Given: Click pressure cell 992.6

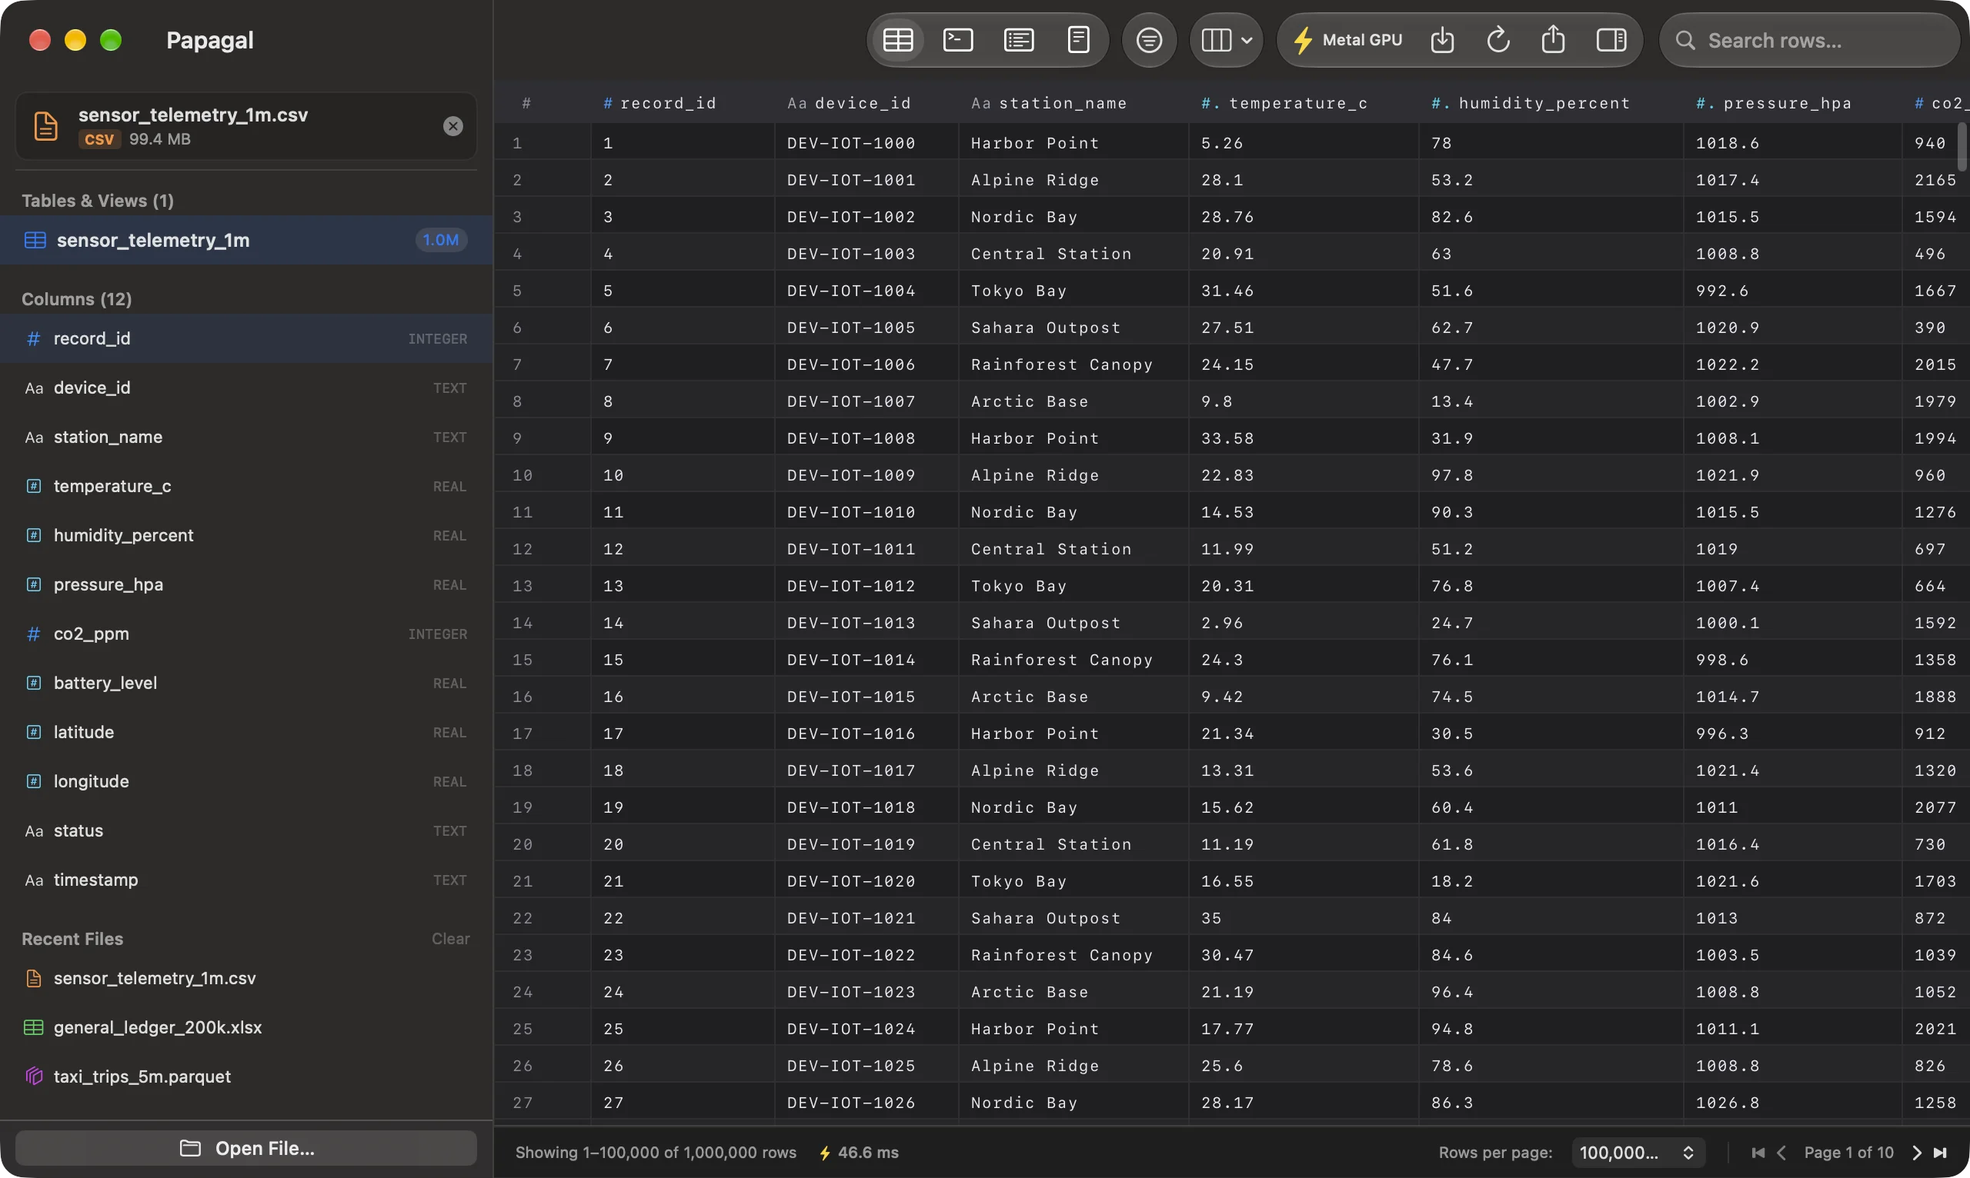Looking at the screenshot, I should (x=1793, y=291).
